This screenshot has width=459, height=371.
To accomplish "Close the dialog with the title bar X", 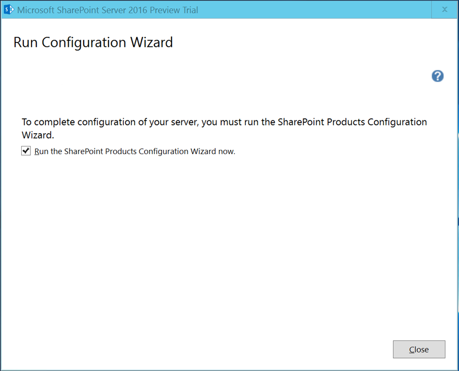I will (x=444, y=10).
